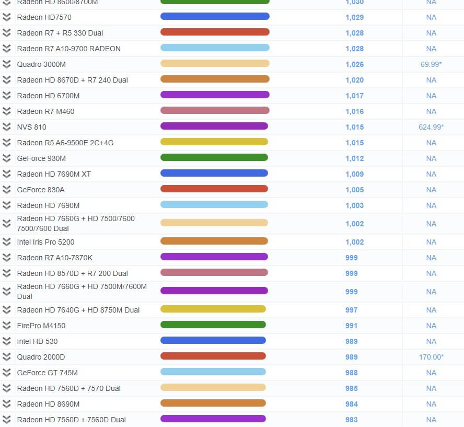This screenshot has width=464, height=427.
Task: Open the Intel Iris Pro 5200 link
Action: (x=45, y=242)
